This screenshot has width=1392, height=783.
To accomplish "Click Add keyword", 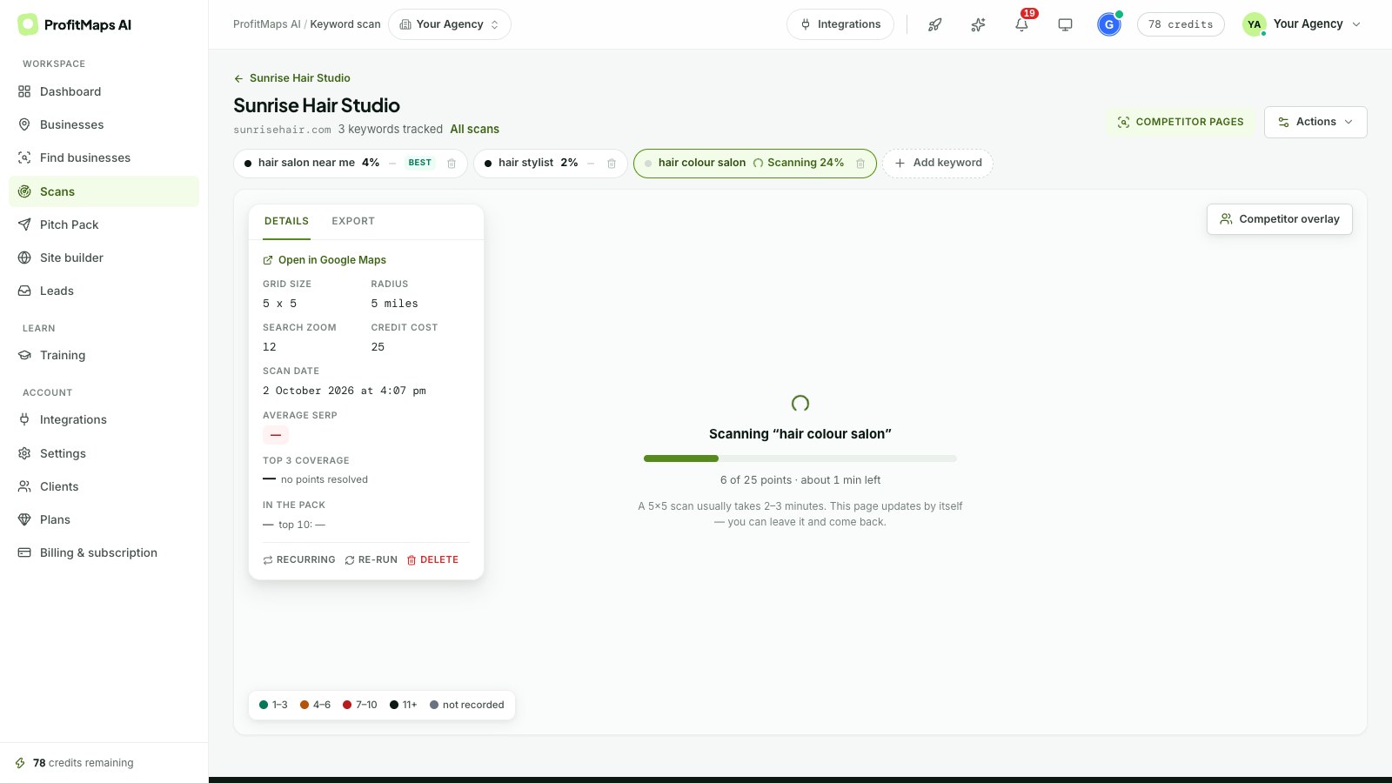I will point(938,163).
